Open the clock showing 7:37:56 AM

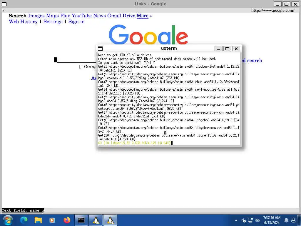pyautogui.click(x=272, y=220)
